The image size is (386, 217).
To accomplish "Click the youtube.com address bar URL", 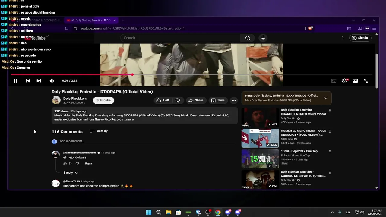I will coord(132,28).
